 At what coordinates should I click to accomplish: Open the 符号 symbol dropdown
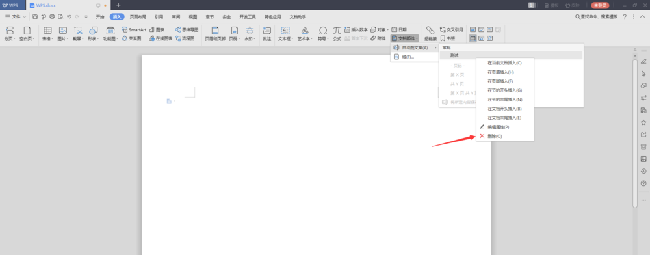(x=323, y=38)
